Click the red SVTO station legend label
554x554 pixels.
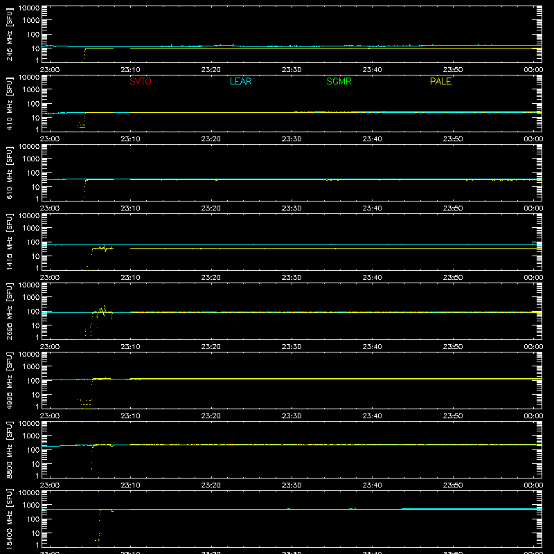[x=141, y=81]
